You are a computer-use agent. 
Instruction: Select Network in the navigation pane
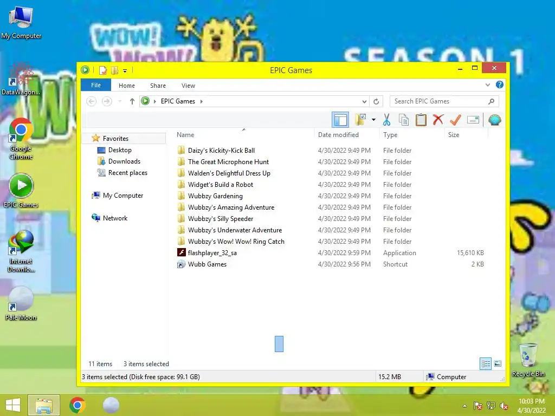click(115, 218)
